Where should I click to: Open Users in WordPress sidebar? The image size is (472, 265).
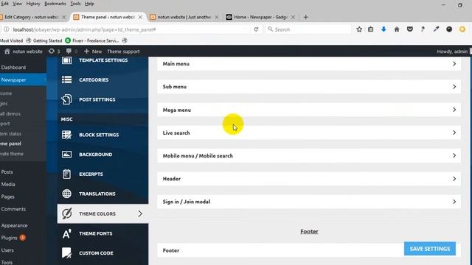7,250
